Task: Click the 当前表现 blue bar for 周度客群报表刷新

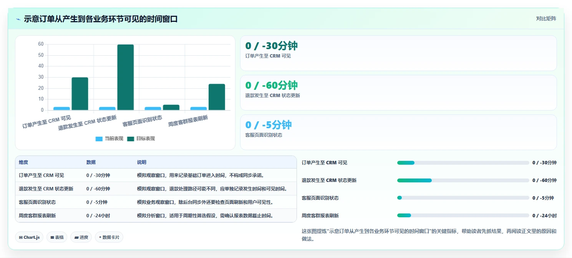Action: point(198,109)
